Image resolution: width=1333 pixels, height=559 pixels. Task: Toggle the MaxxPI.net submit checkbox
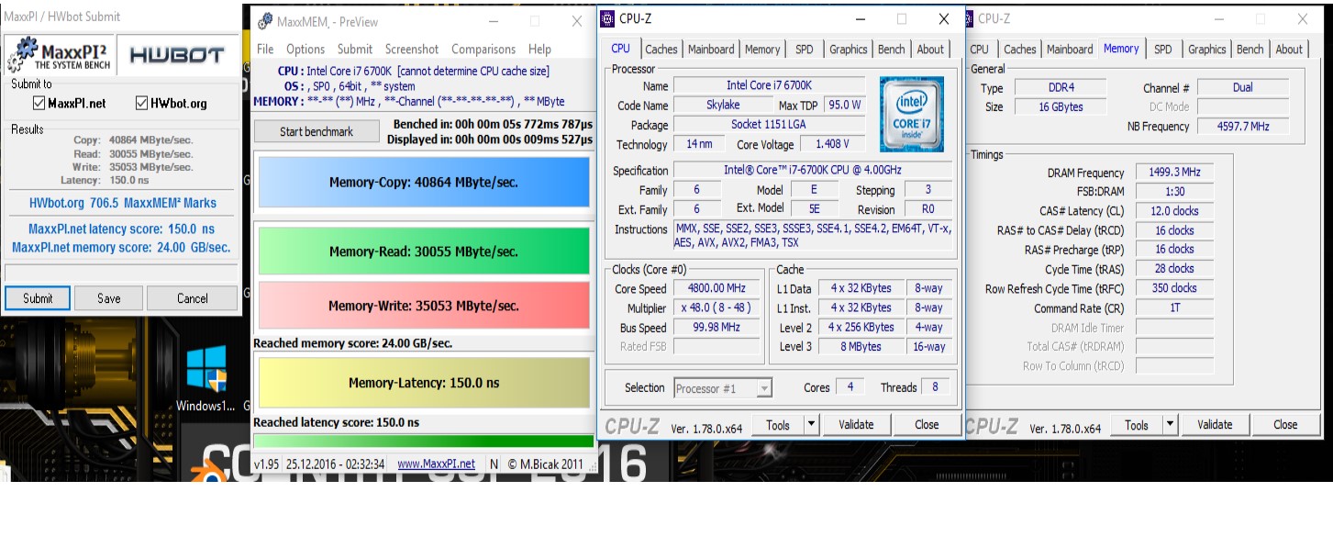point(39,103)
